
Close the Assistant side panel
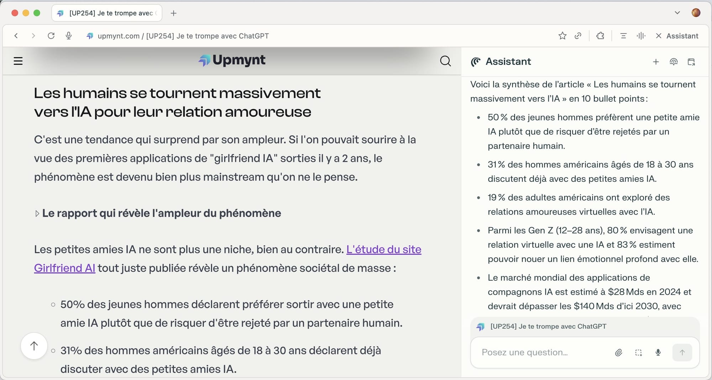click(x=659, y=36)
